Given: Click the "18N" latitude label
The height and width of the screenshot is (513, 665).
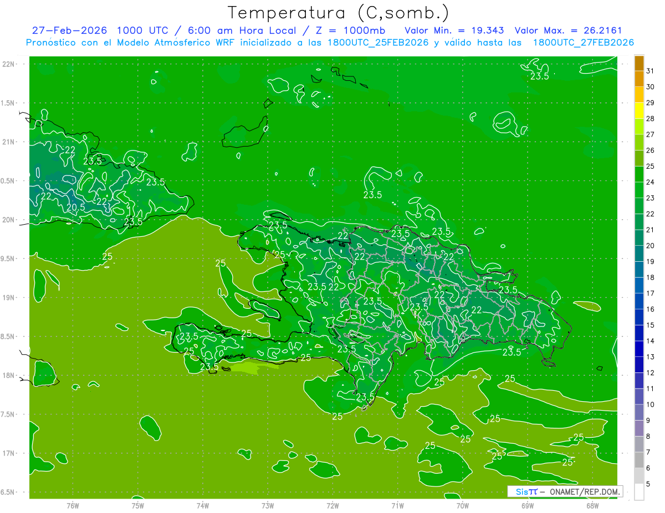Looking at the screenshot, I should click(9, 375).
